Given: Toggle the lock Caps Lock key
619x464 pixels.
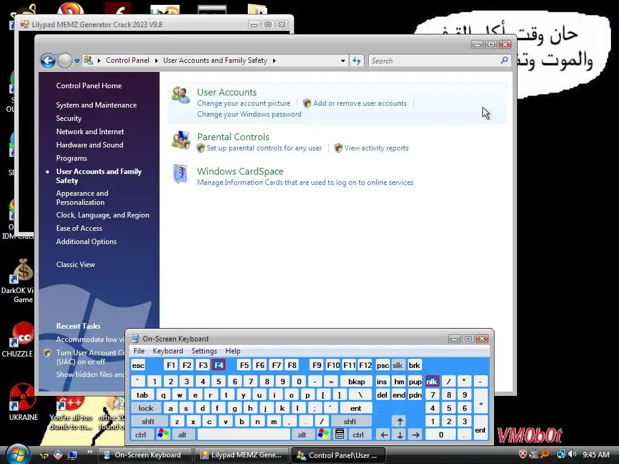Looking at the screenshot, I should pos(146,408).
